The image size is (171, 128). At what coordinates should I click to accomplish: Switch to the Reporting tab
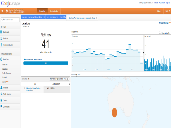coord(42,11)
